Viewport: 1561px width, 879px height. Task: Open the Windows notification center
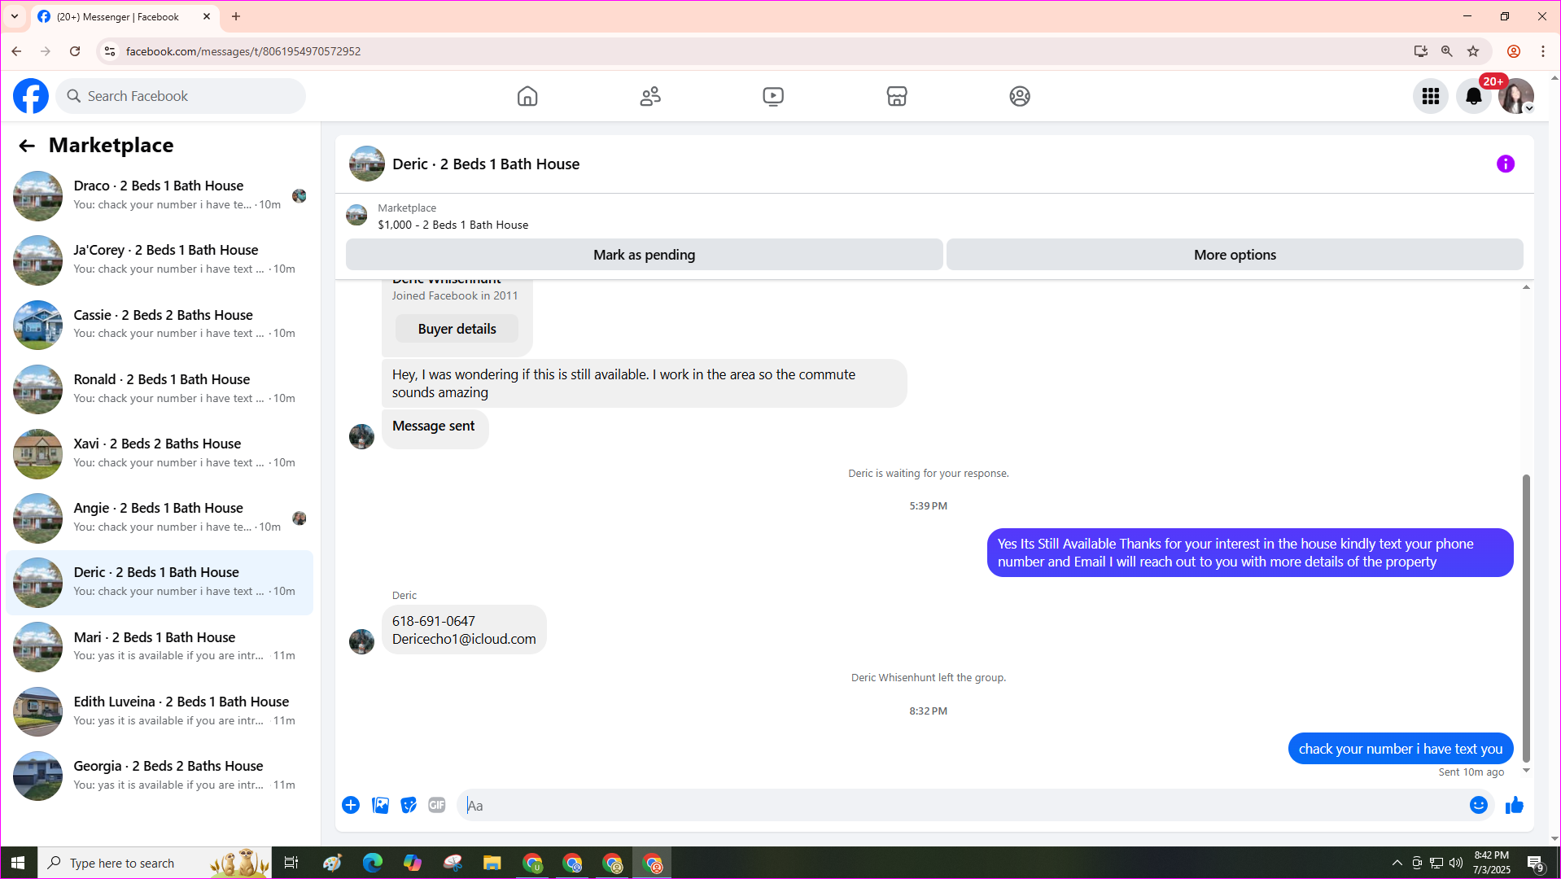pyautogui.click(x=1536, y=863)
